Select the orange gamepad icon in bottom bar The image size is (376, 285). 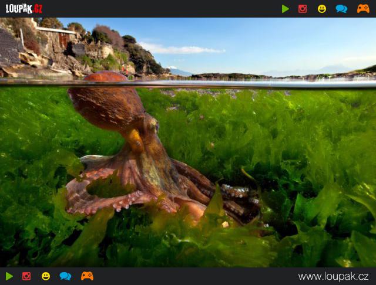tap(87, 276)
